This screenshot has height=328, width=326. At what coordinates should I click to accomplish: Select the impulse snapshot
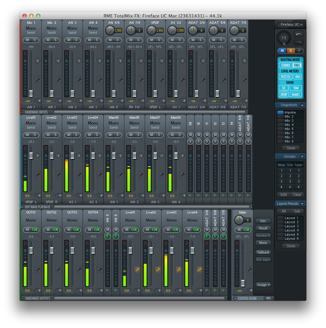(290, 112)
